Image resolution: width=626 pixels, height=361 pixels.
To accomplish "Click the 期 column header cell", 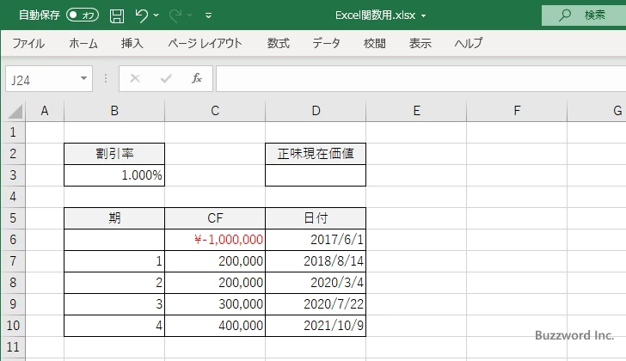I will click(x=114, y=218).
